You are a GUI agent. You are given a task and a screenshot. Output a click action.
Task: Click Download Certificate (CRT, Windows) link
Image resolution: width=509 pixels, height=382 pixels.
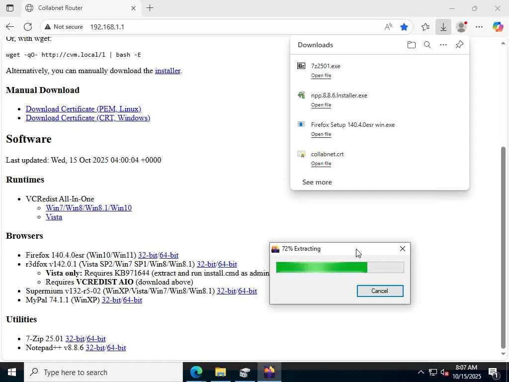click(88, 117)
